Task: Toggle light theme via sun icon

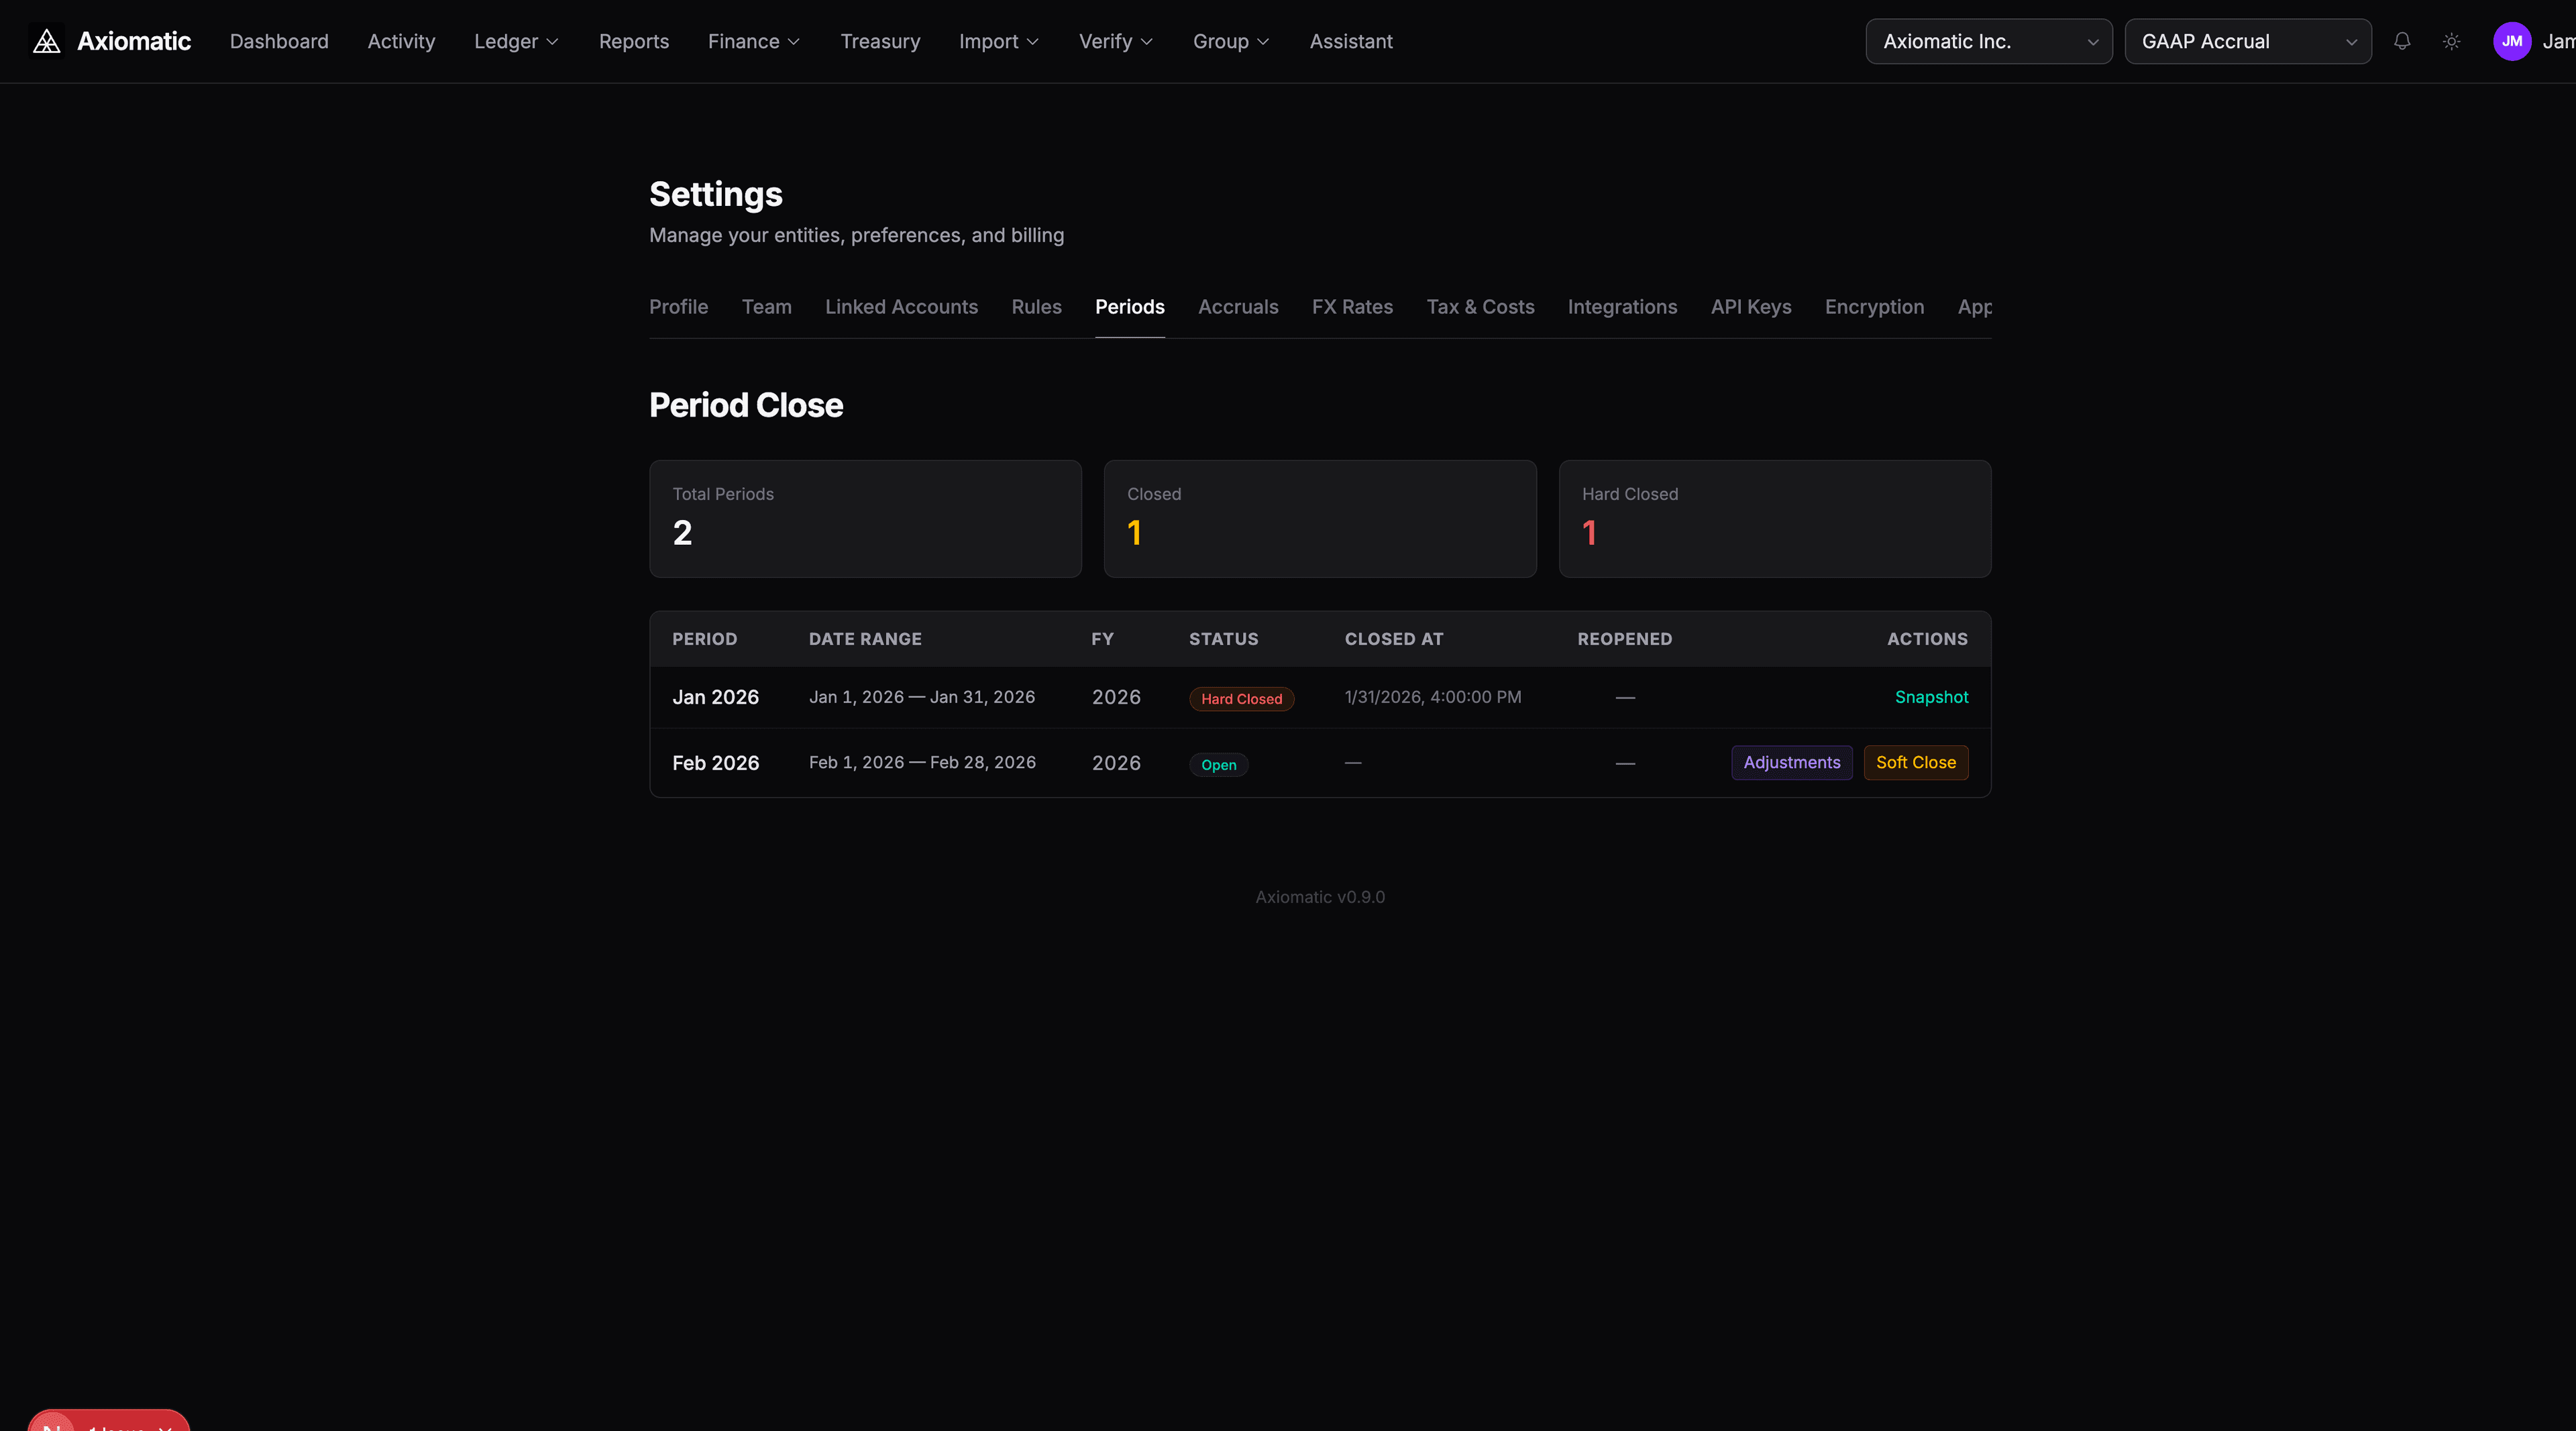Action: click(2451, 41)
